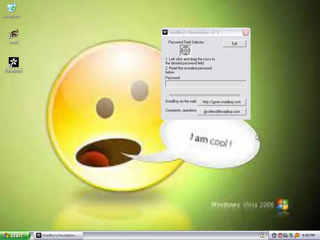Click SnadBoy's Revelation taskbar button
This screenshot has width=320, height=240.
[58, 235]
